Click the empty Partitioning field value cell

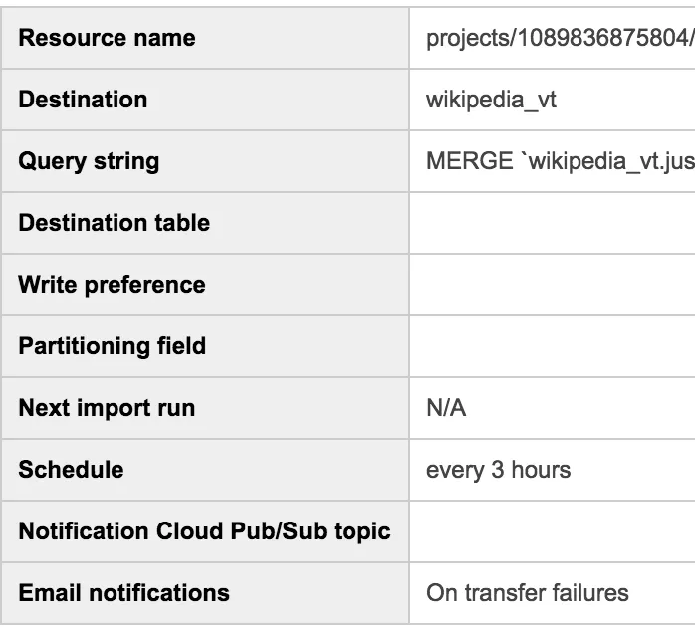pos(552,346)
